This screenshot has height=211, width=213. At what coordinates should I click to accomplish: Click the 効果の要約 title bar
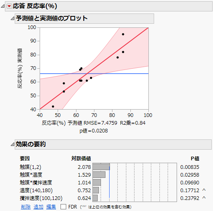click(113, 144)
